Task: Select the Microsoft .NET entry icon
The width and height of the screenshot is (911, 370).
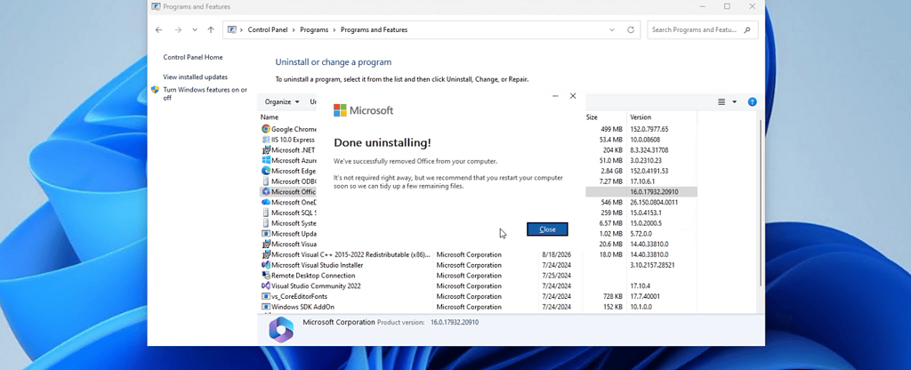Action: point(265,149)
